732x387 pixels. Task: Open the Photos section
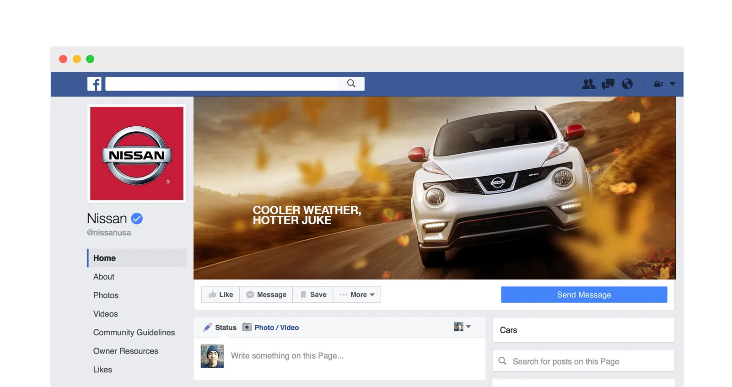click(106, 296)
